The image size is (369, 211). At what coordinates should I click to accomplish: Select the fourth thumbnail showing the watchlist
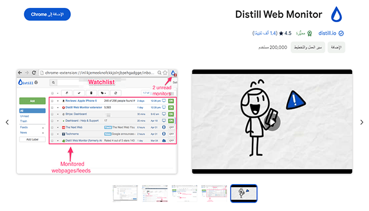214,194
